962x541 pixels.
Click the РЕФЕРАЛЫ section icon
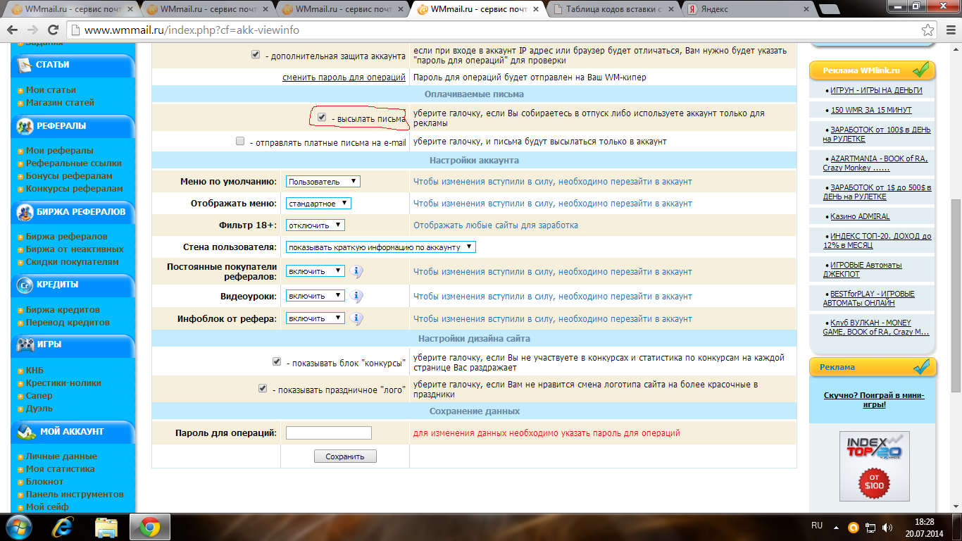click(x=25, y=126)
